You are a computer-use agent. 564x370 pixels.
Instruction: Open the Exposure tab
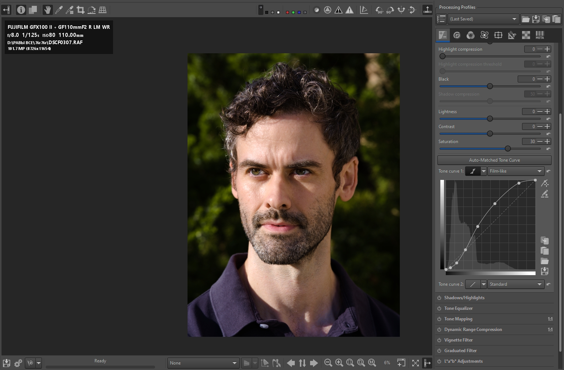(x=443, y=35)
